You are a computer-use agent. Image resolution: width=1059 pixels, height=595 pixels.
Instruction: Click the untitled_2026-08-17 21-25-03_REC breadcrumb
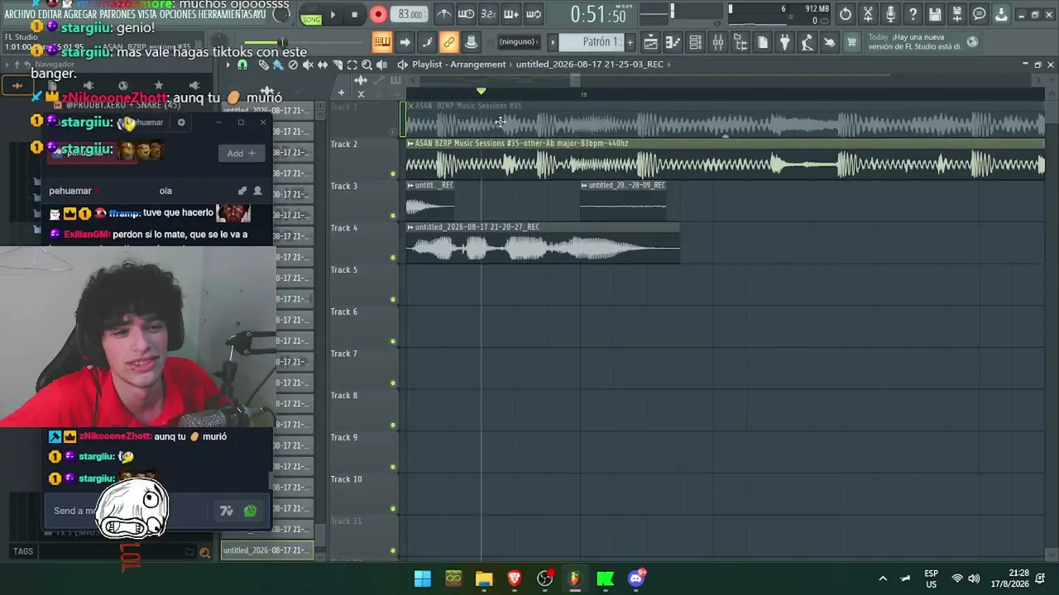point(589,64)
